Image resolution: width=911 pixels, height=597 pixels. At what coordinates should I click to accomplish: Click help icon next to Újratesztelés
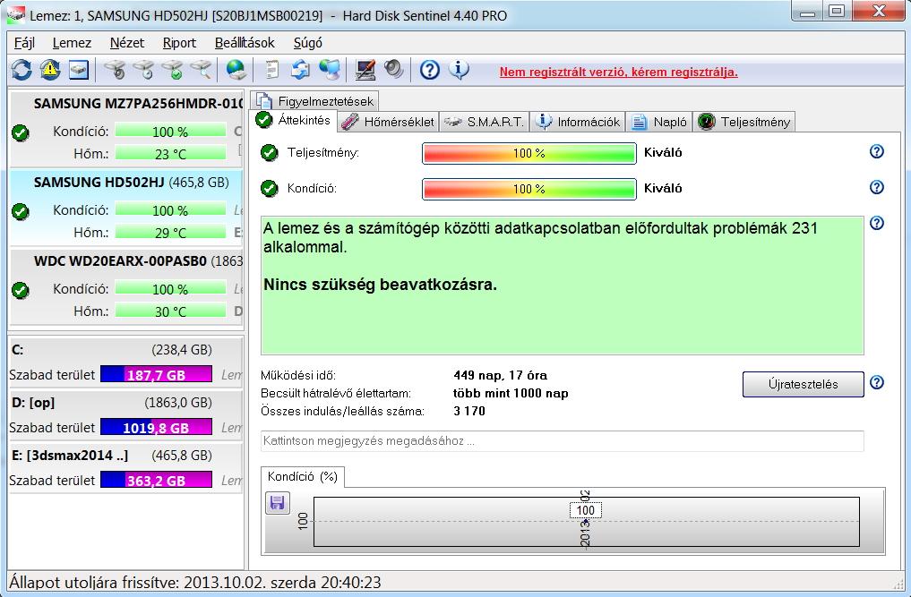877,382
